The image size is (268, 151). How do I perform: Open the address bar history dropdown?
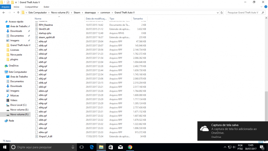(218, 13)
